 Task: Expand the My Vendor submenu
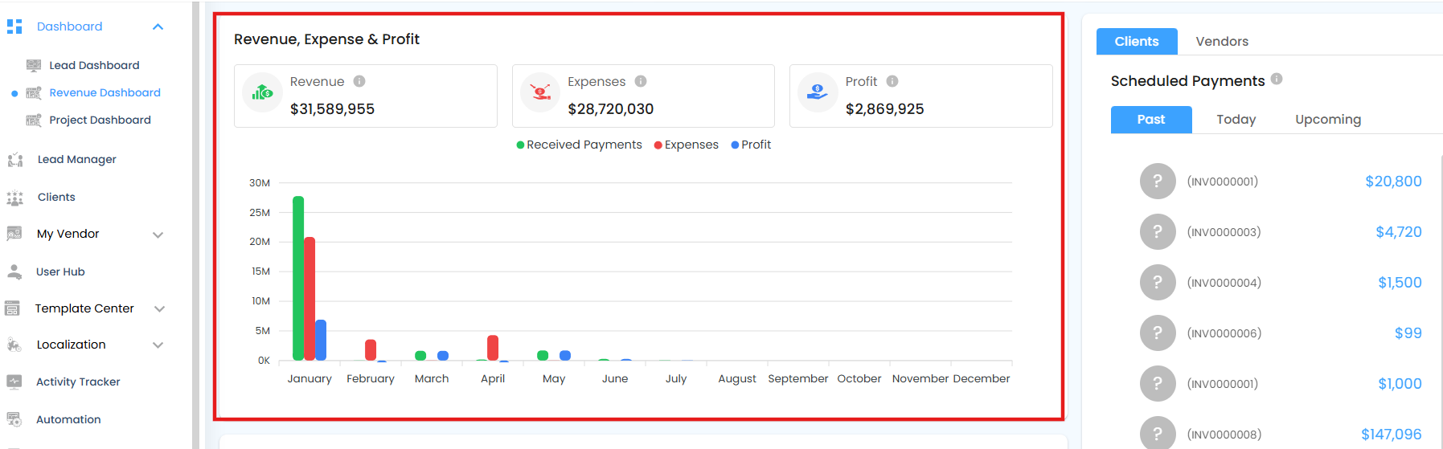point(158,235)
